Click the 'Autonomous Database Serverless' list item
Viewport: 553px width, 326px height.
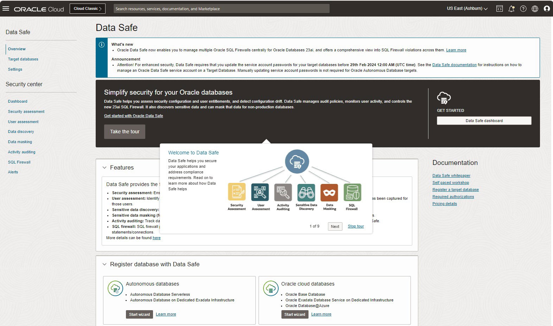(x=160, y=294)
